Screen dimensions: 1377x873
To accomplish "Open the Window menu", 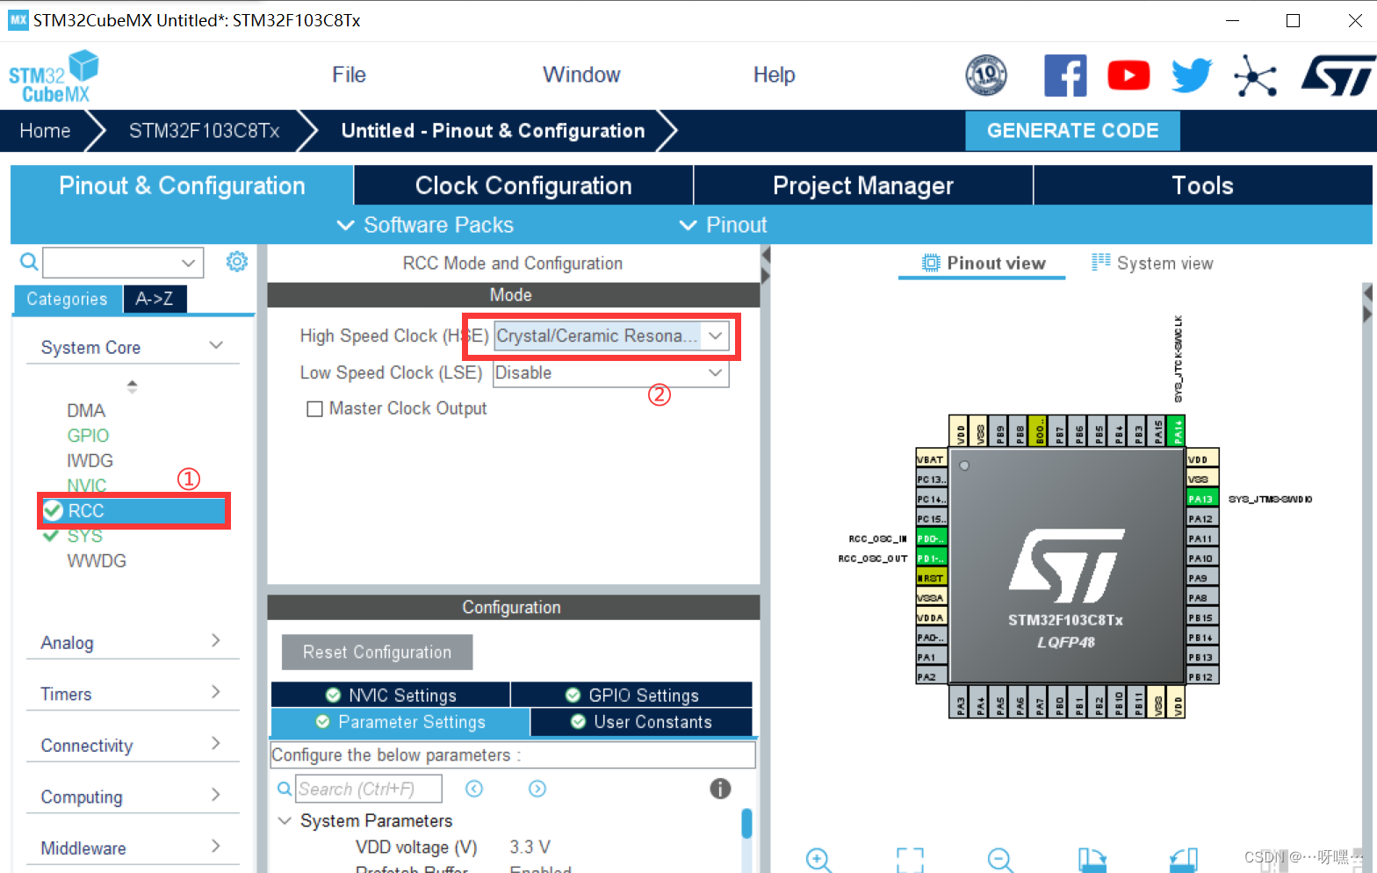I will point(581,75).
